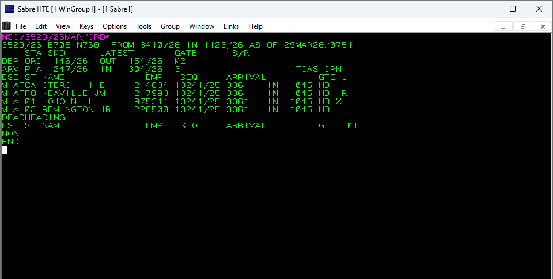Image resolution: width=553 pixels, height=279 pixels.
Task: Open the Links menu
Action: [x=232, y=26]
